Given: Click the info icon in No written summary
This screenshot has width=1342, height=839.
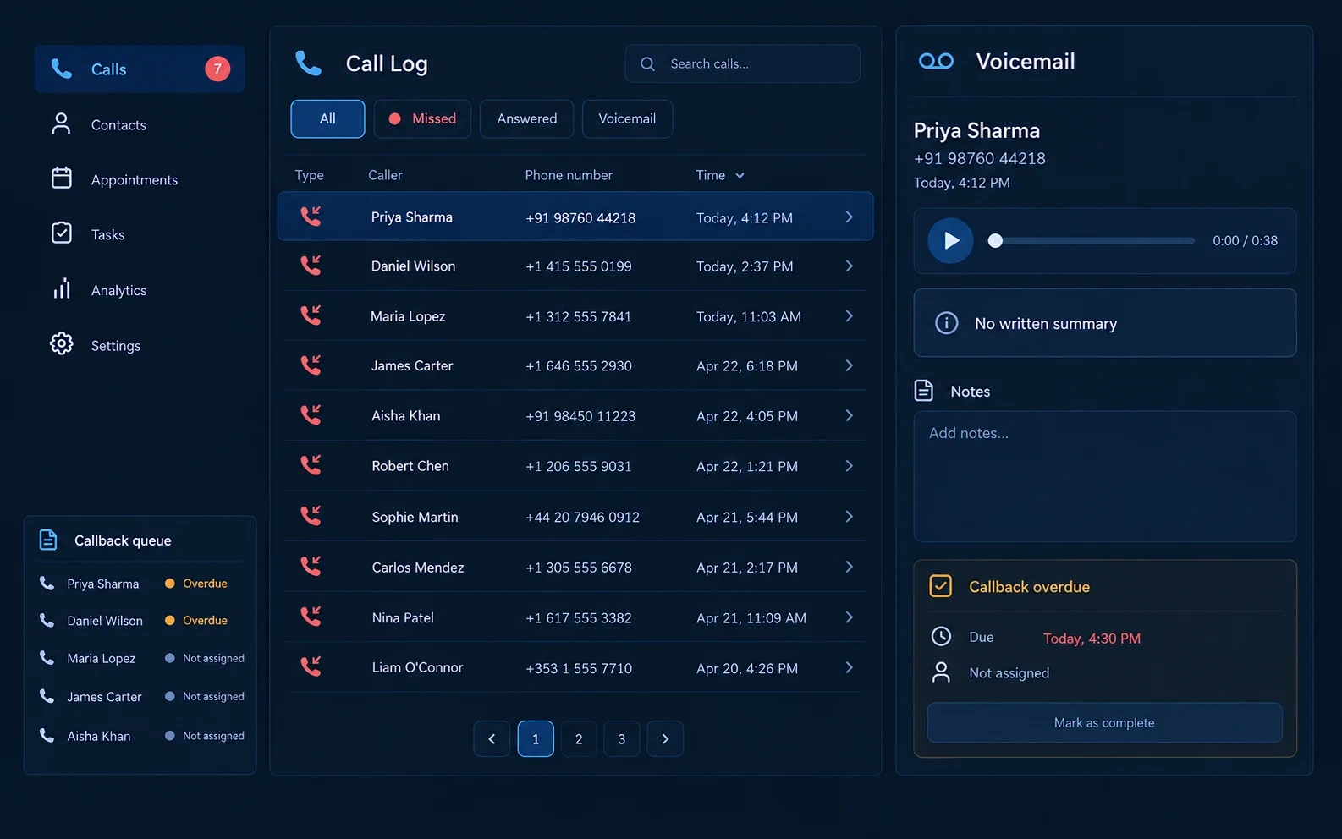Looking at the screenshot, I should pyautogui.click(x=946, y=323).
